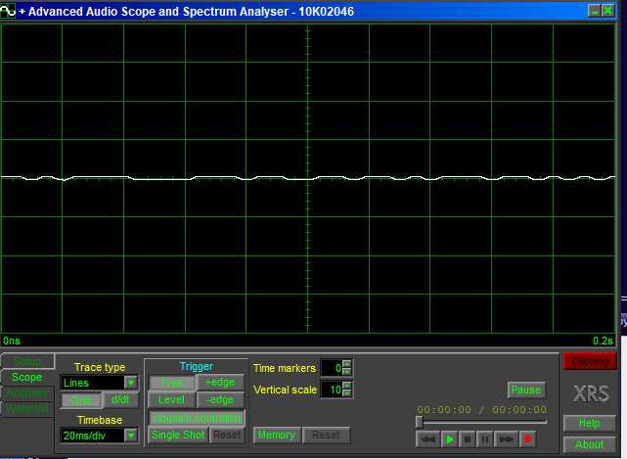Click the rewind playback icon
The height and width of the screenshot is (459, 627).
pyautogui.click(x=427, y=439)
